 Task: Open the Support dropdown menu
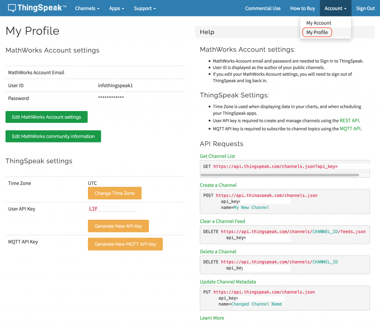click(145, 8)
